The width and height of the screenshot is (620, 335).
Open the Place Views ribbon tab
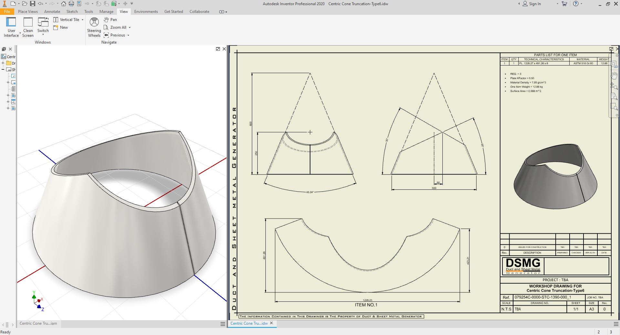28,12
